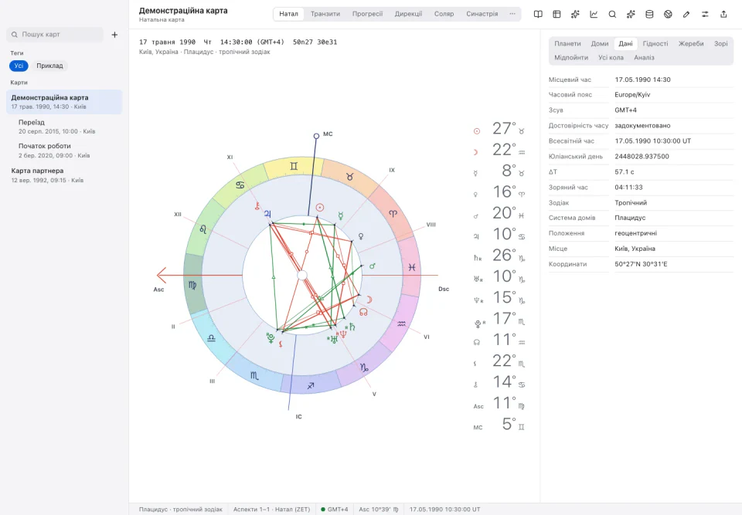Open 'Карта партнера' in the chart list
Image resolution: width=742 pixels, height=515 pixels.
pyautogui.click(x=64, y=175)
